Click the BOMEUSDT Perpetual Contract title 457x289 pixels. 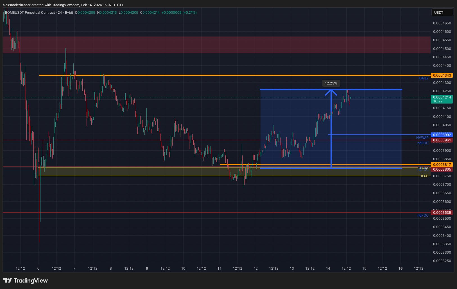click(31, 13)
